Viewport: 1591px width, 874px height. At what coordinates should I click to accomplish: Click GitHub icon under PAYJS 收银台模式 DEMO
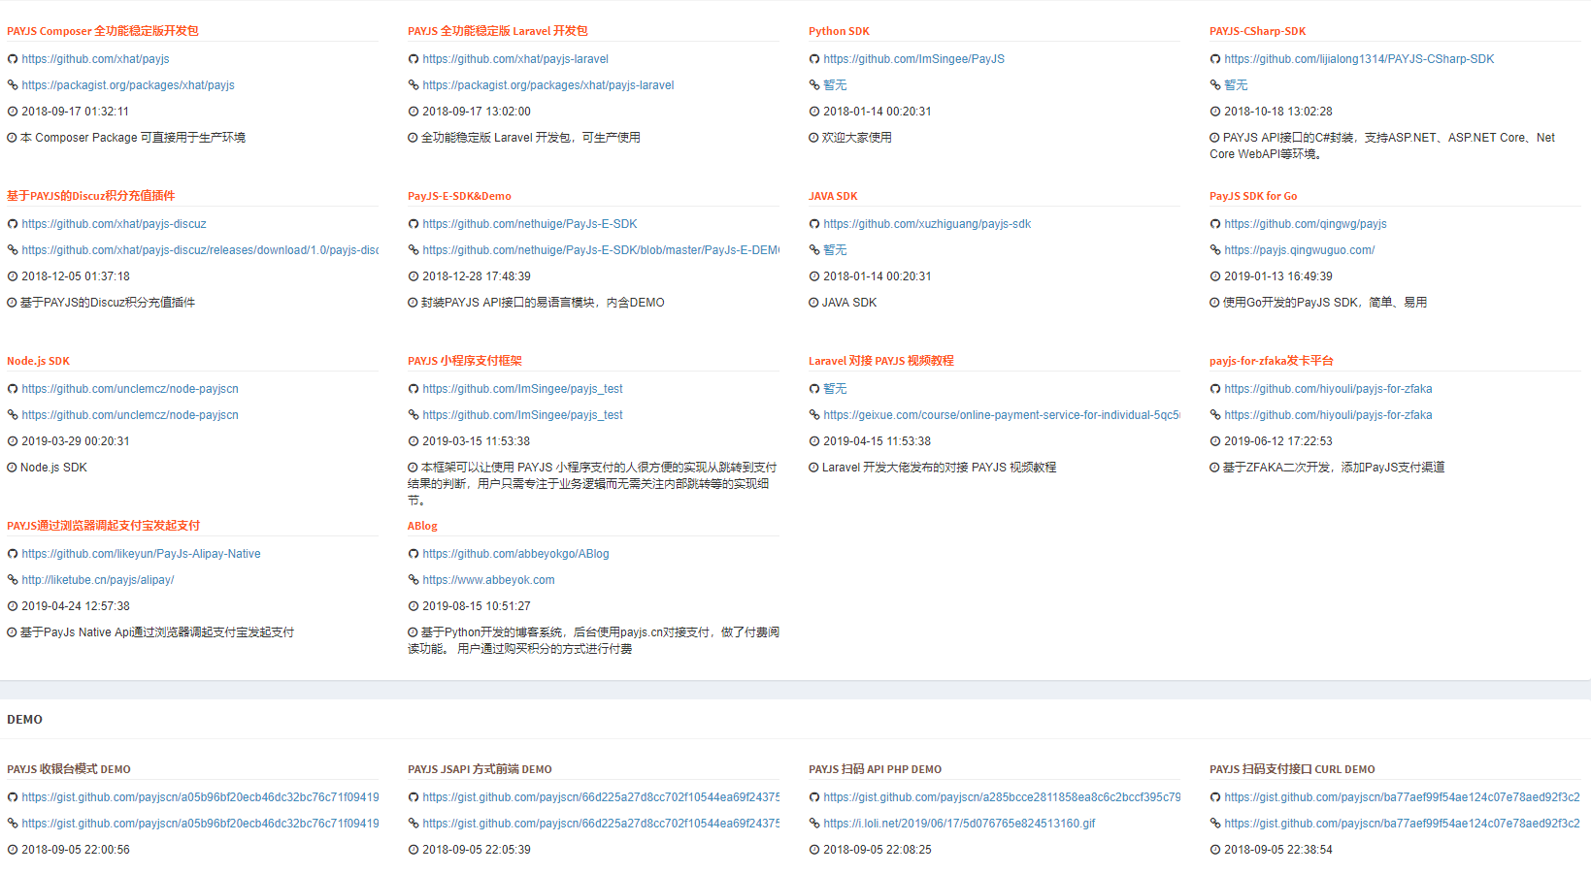[x=13, y=797]
